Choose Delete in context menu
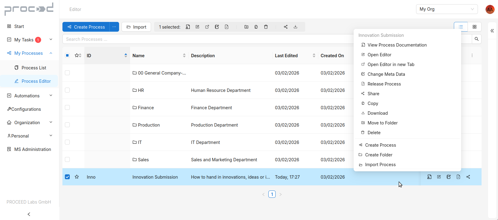 407,133
